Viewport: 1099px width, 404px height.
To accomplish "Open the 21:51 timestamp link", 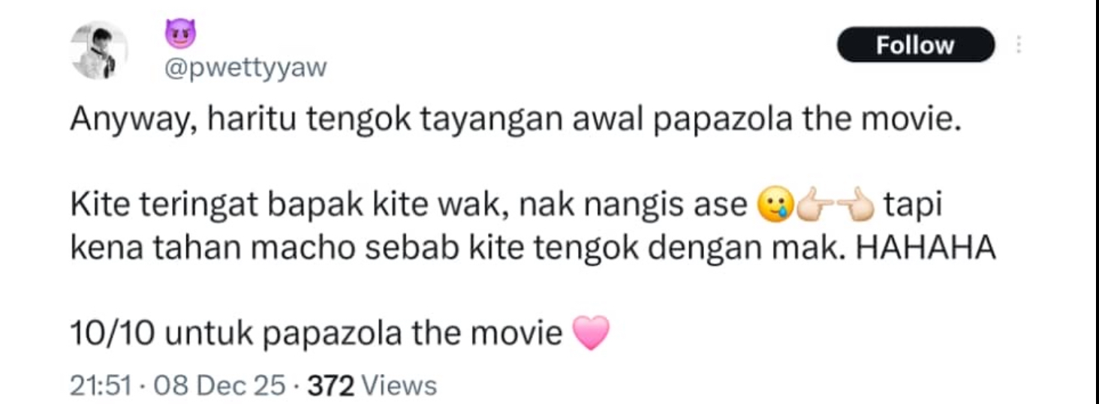I will tap(101, 386).
